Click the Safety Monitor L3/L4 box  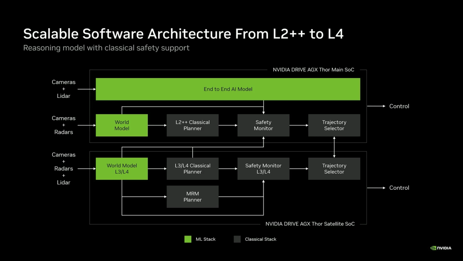pyautogui.click(x=263, y=169)
